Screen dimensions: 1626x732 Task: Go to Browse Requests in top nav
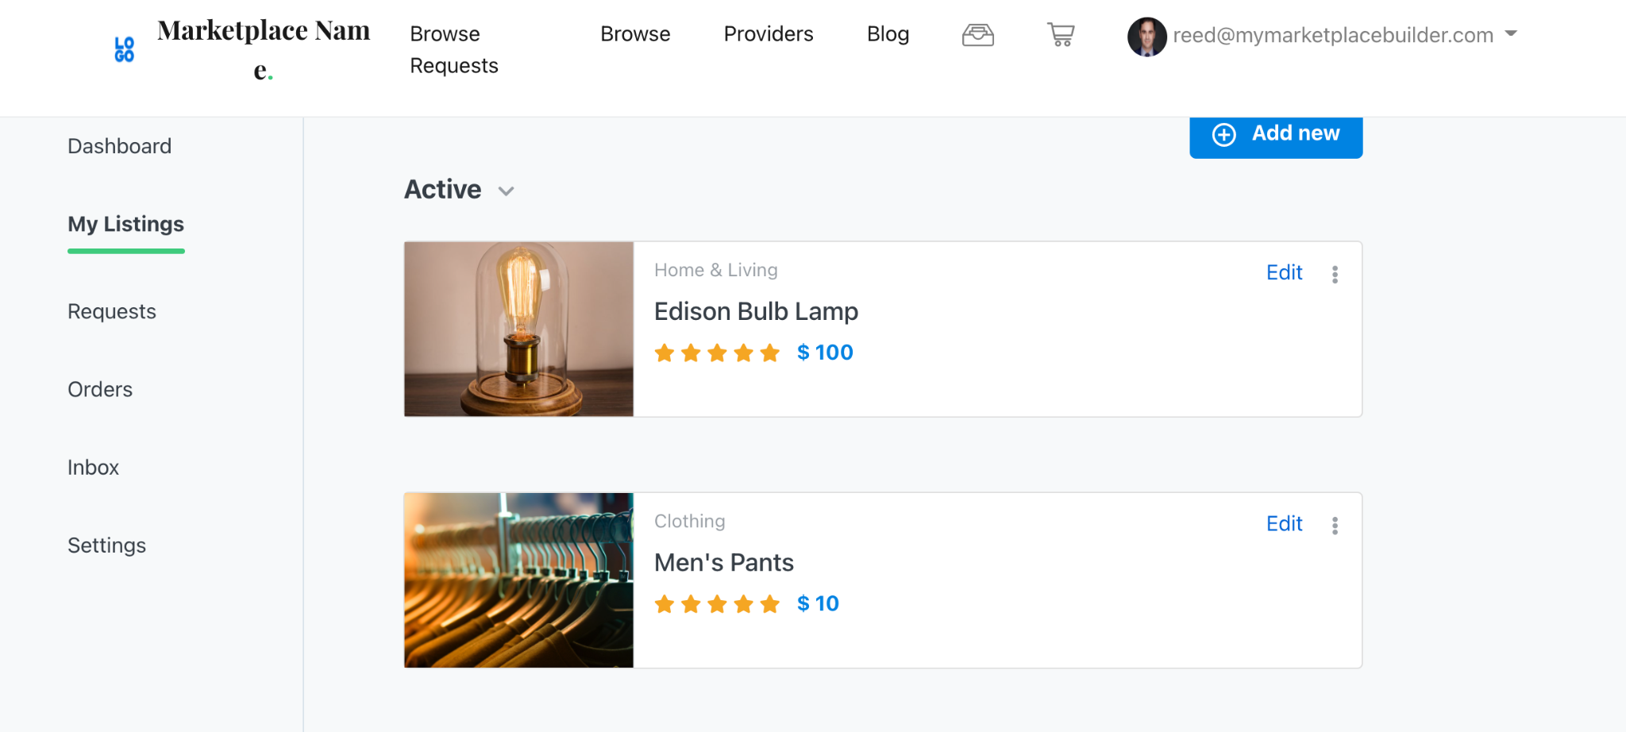point(454,49)
